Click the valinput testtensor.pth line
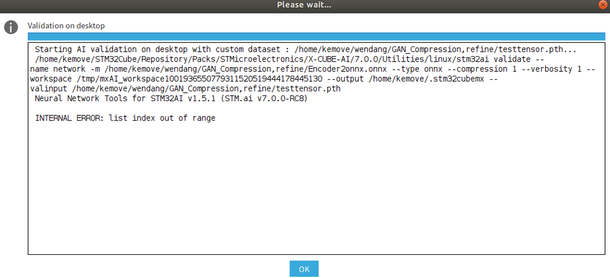 (185, 89)
